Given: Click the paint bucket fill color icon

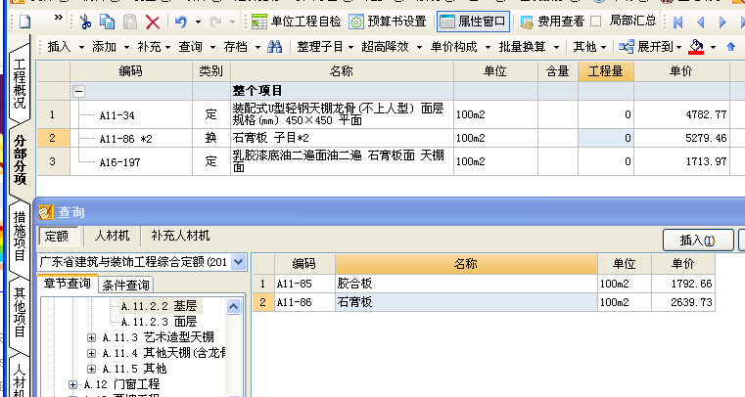Looking at the screenshot, I should point(696,47).
